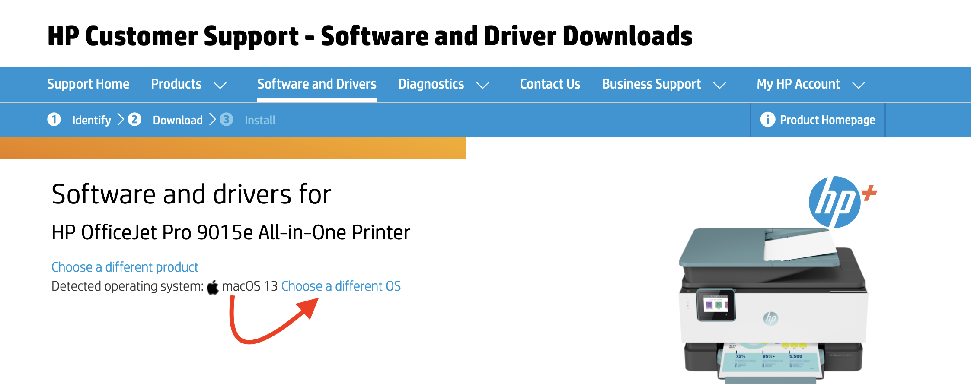Screen dimensions: 971x387
Task: Jump to step 3 Install
Action: (248, 120)
